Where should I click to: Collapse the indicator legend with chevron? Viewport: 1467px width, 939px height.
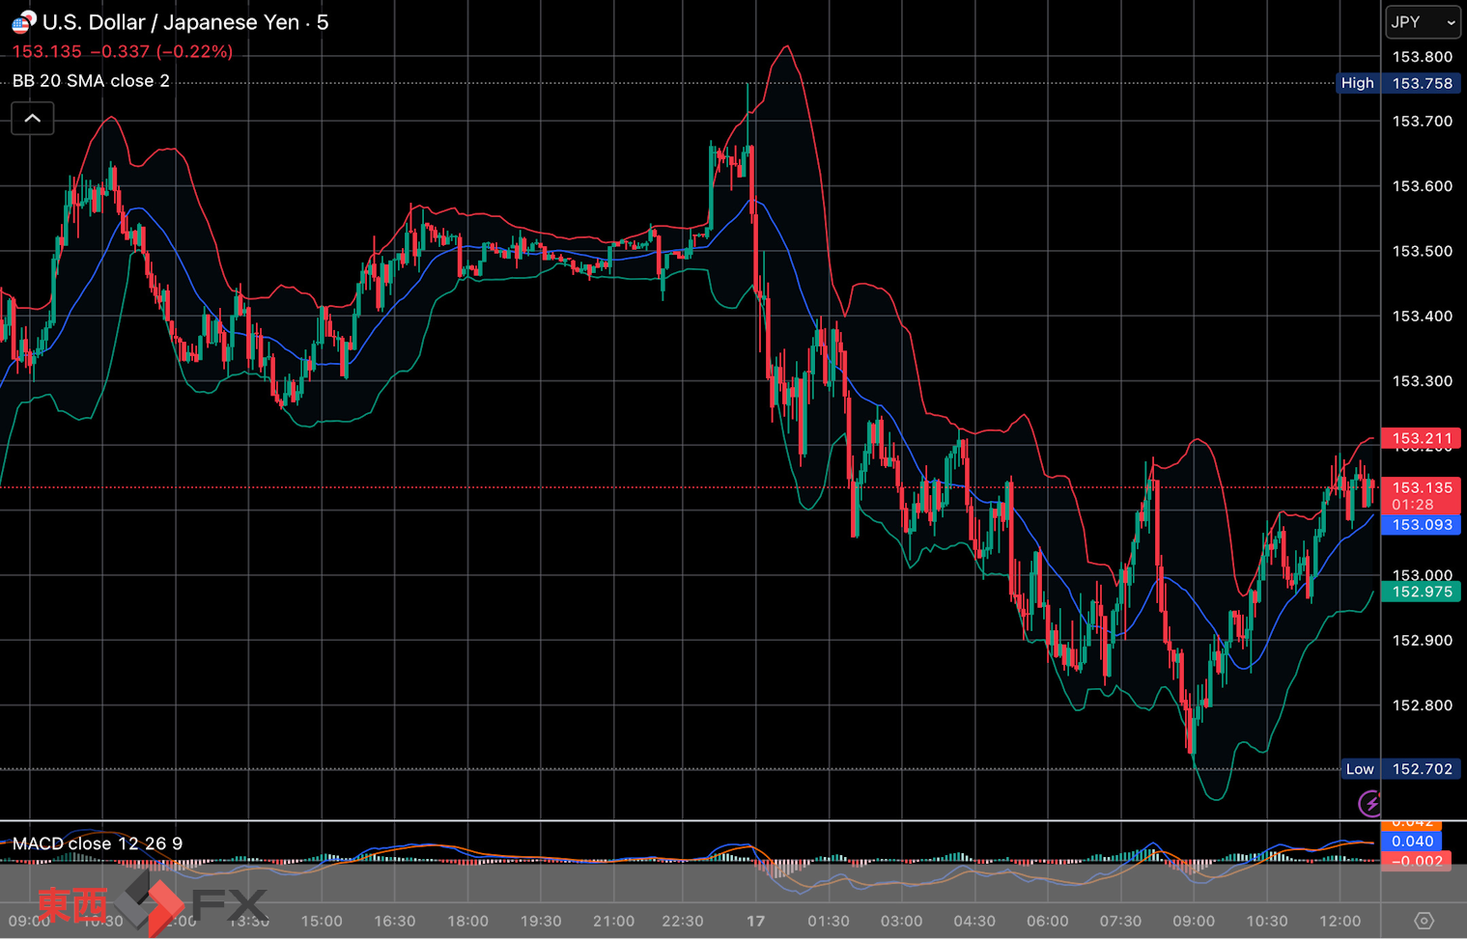(33, 119)
